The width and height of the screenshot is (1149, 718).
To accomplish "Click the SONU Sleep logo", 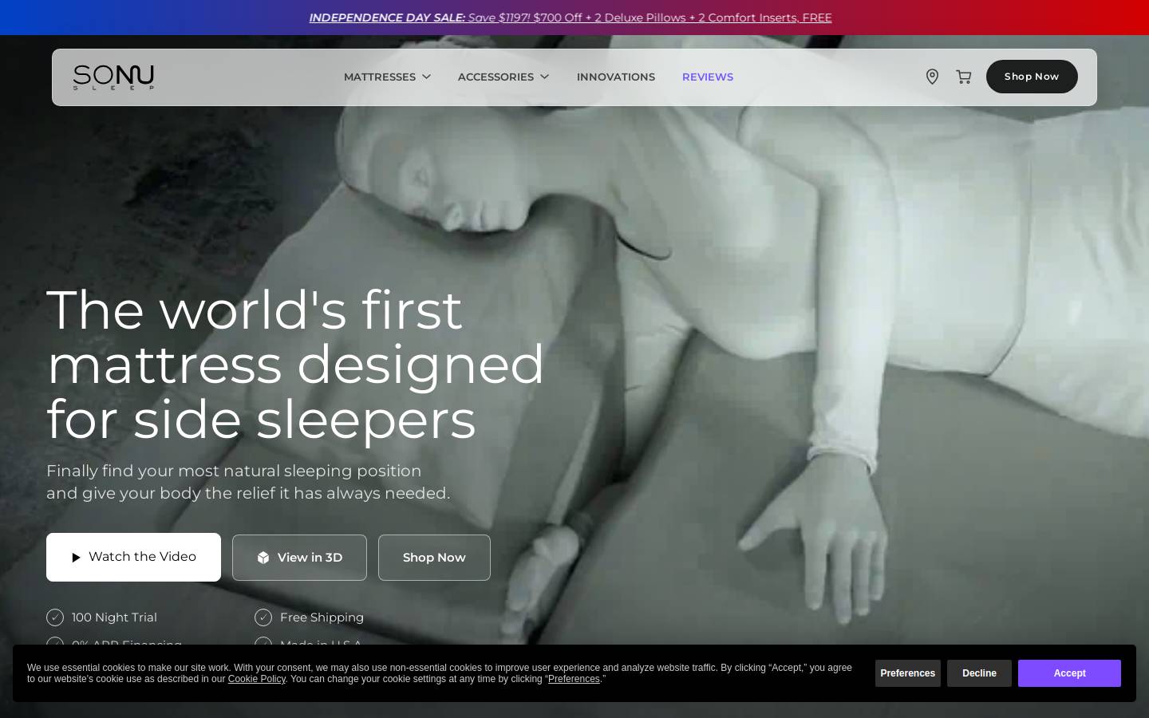I will coord(113,77).
